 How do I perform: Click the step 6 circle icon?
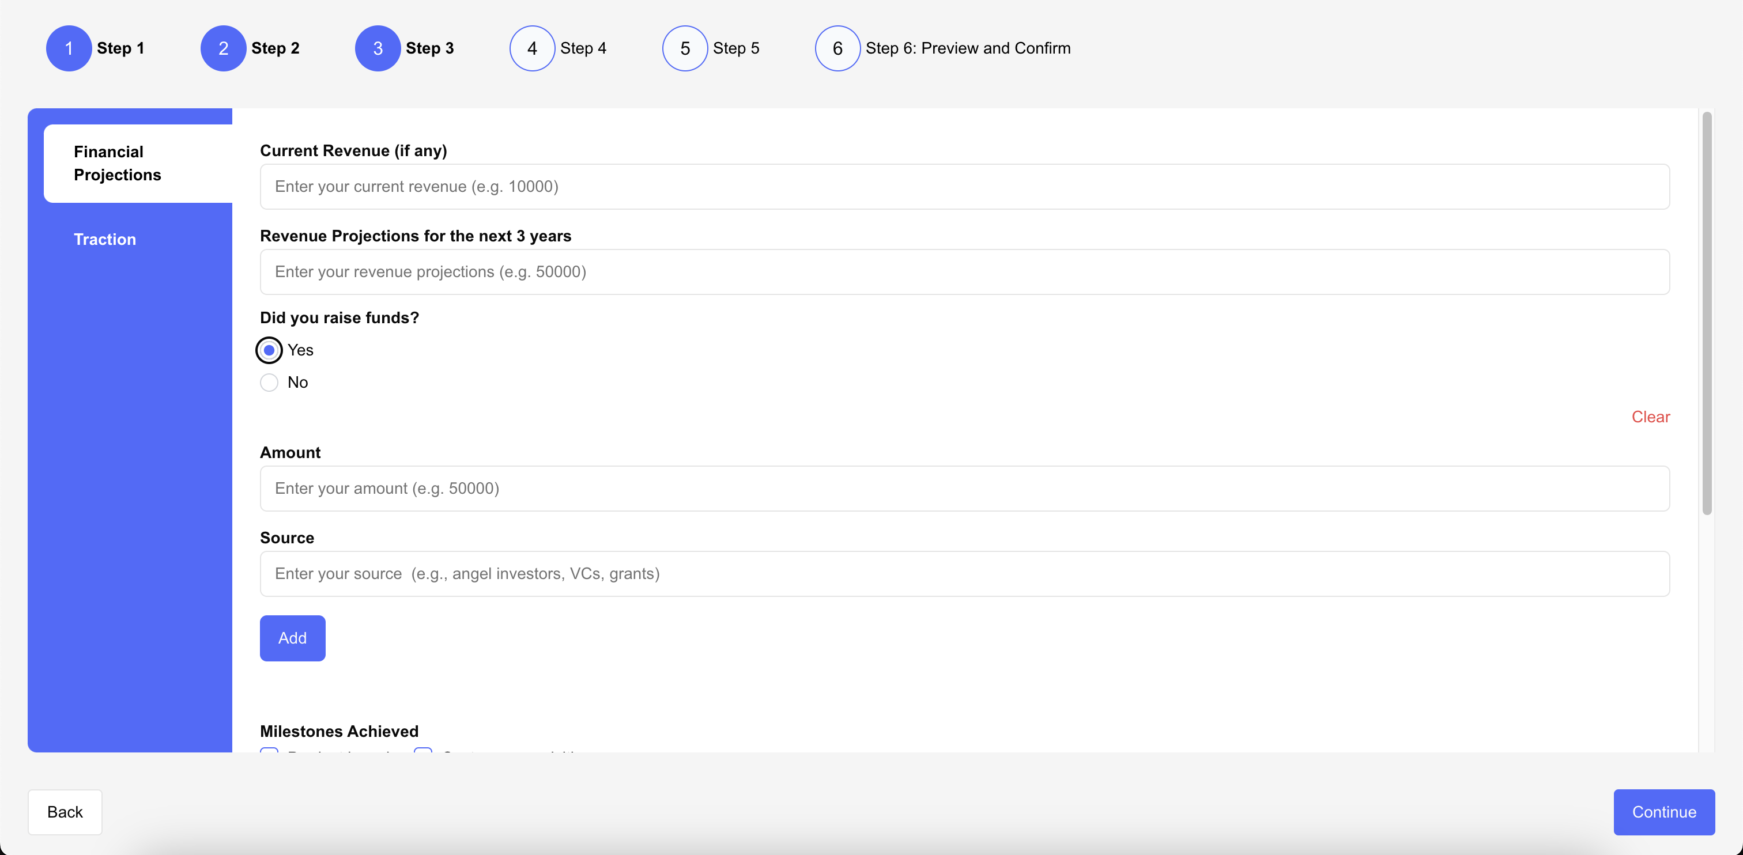coord(837,48)
